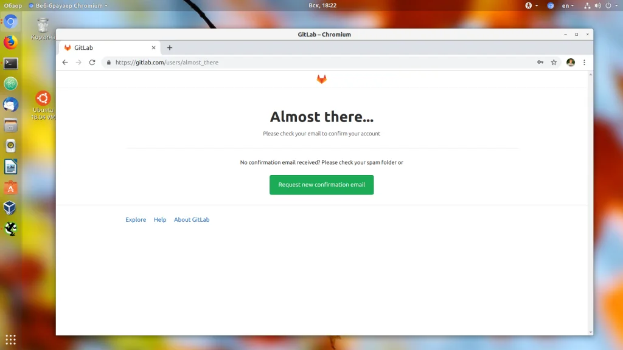Open the volume icon in top bar
This screenshot has width=623, height=350.
point(597,5)
